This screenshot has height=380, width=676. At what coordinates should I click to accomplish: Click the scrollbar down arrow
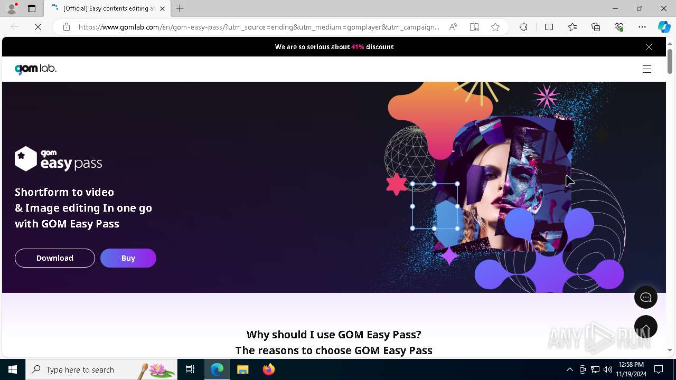tap(670, 350)
